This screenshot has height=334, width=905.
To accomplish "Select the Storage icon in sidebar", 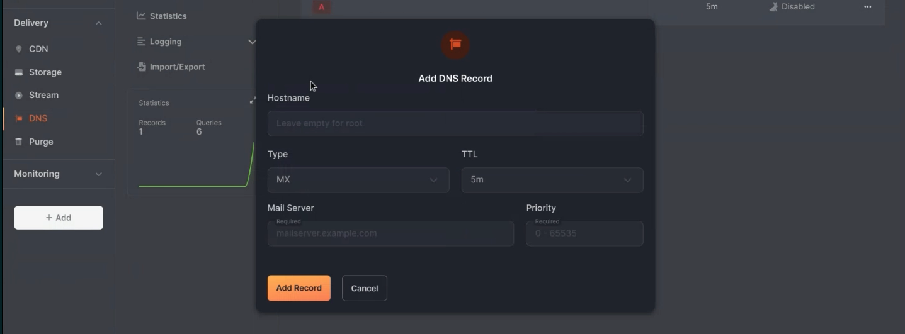I will 19,72.
